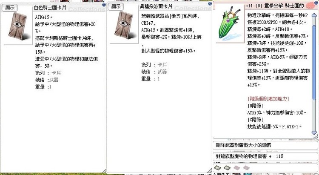
Task: Click enchant row 對龍族型魔物的物理傷害 + 11%
Action: click(x=265, y=156)
